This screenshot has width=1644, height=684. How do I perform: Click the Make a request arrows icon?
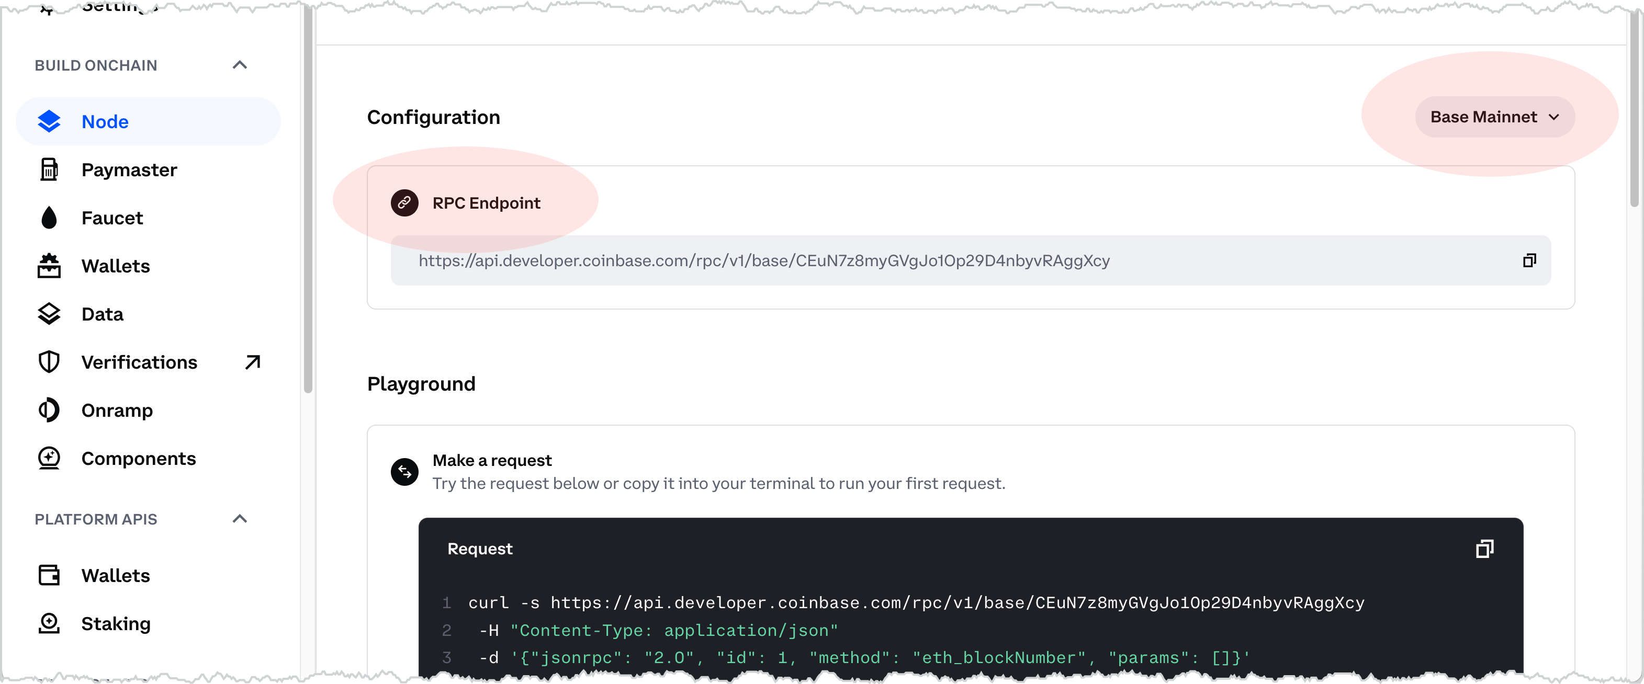(x=404, y=472)
